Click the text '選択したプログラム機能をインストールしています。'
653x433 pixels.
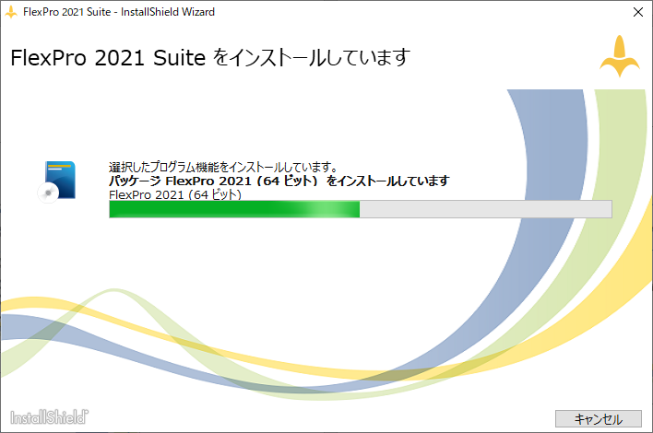pyautogui.click(x=223, y=167)
